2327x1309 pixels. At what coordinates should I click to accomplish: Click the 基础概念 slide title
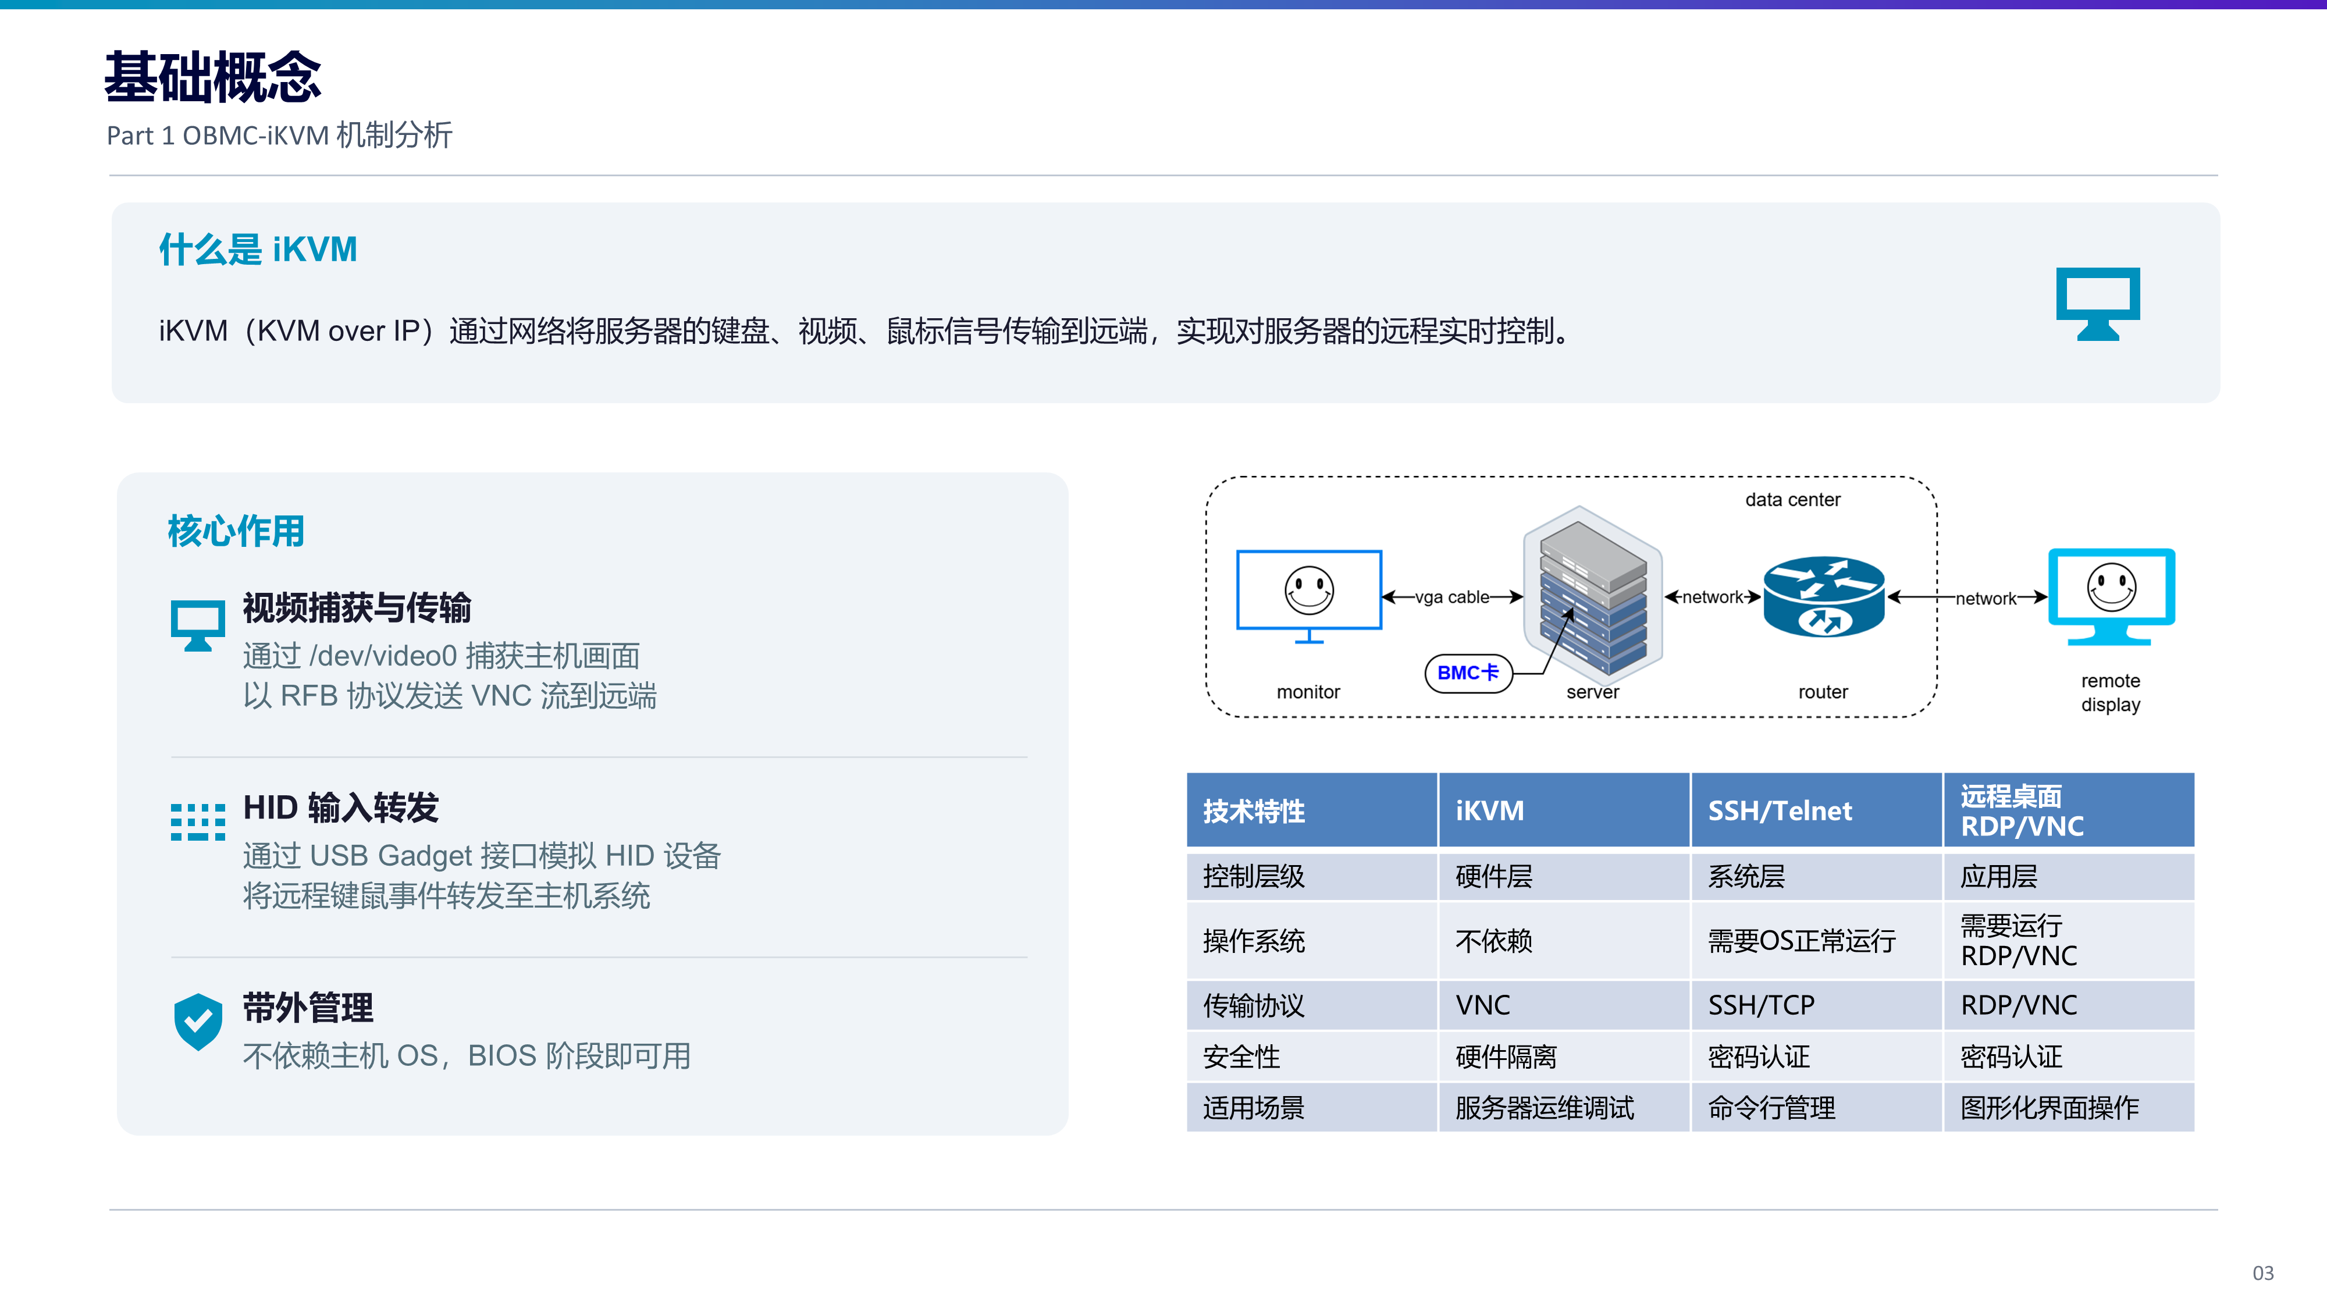point(213,77)
